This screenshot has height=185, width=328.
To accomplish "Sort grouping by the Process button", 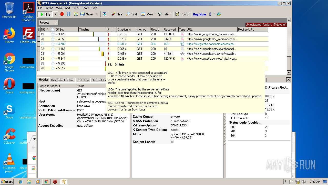I will click(48, 23).
